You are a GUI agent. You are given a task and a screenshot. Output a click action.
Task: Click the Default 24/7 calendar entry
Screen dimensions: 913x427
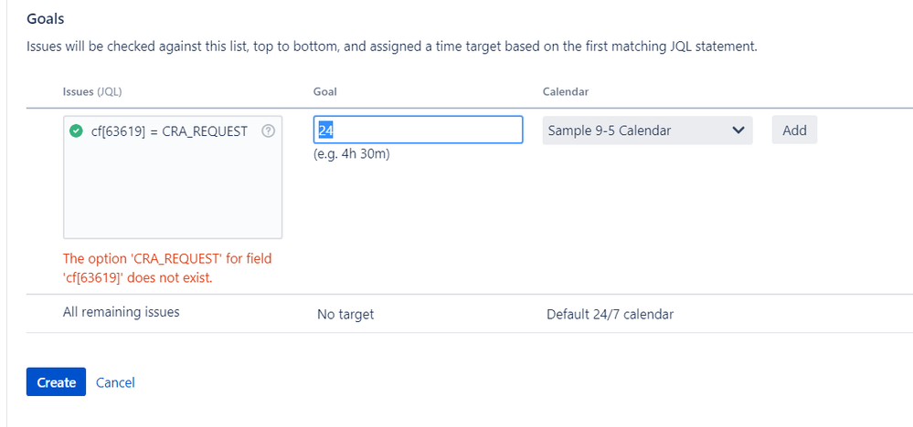(610, 315)
